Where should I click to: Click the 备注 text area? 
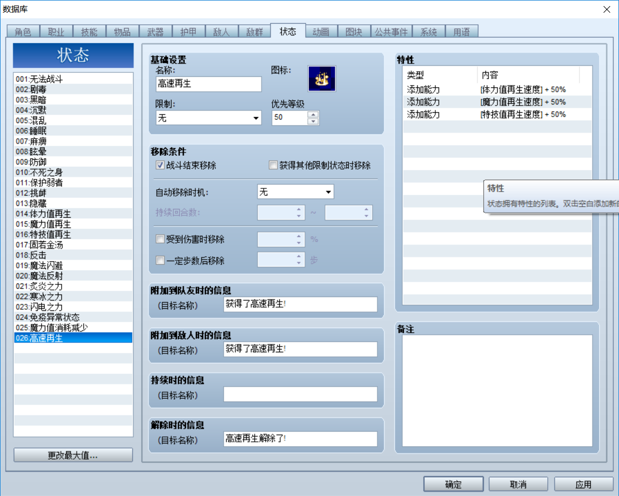497,391
